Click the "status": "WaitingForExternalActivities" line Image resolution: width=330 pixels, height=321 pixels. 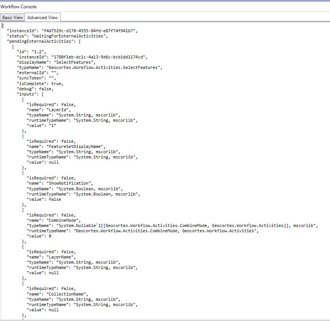tap(57, 36)
